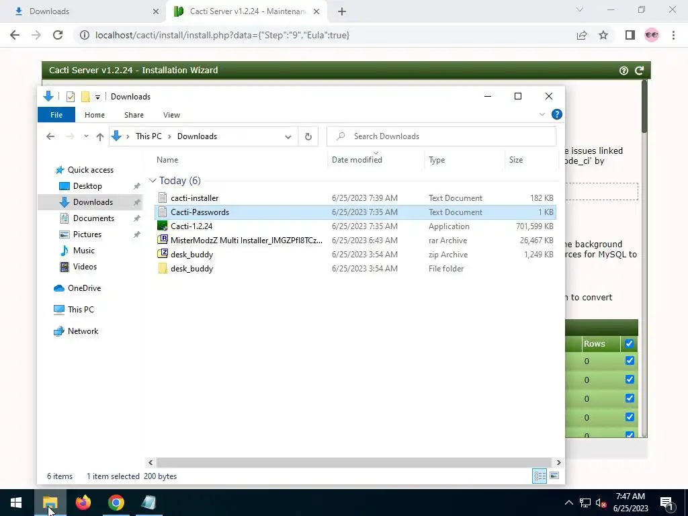Image resolution: width=688 pixels, height=516 pixels.
Task: Switch to large icons view layout icon
Action: (554, 476)
